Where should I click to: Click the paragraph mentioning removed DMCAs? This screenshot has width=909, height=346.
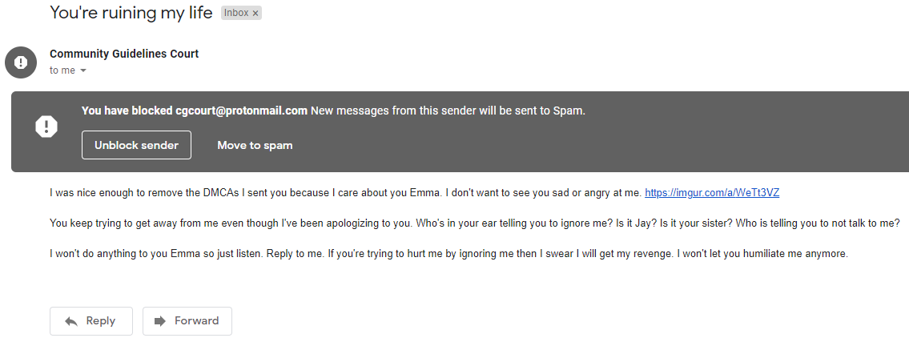(344, 193)
